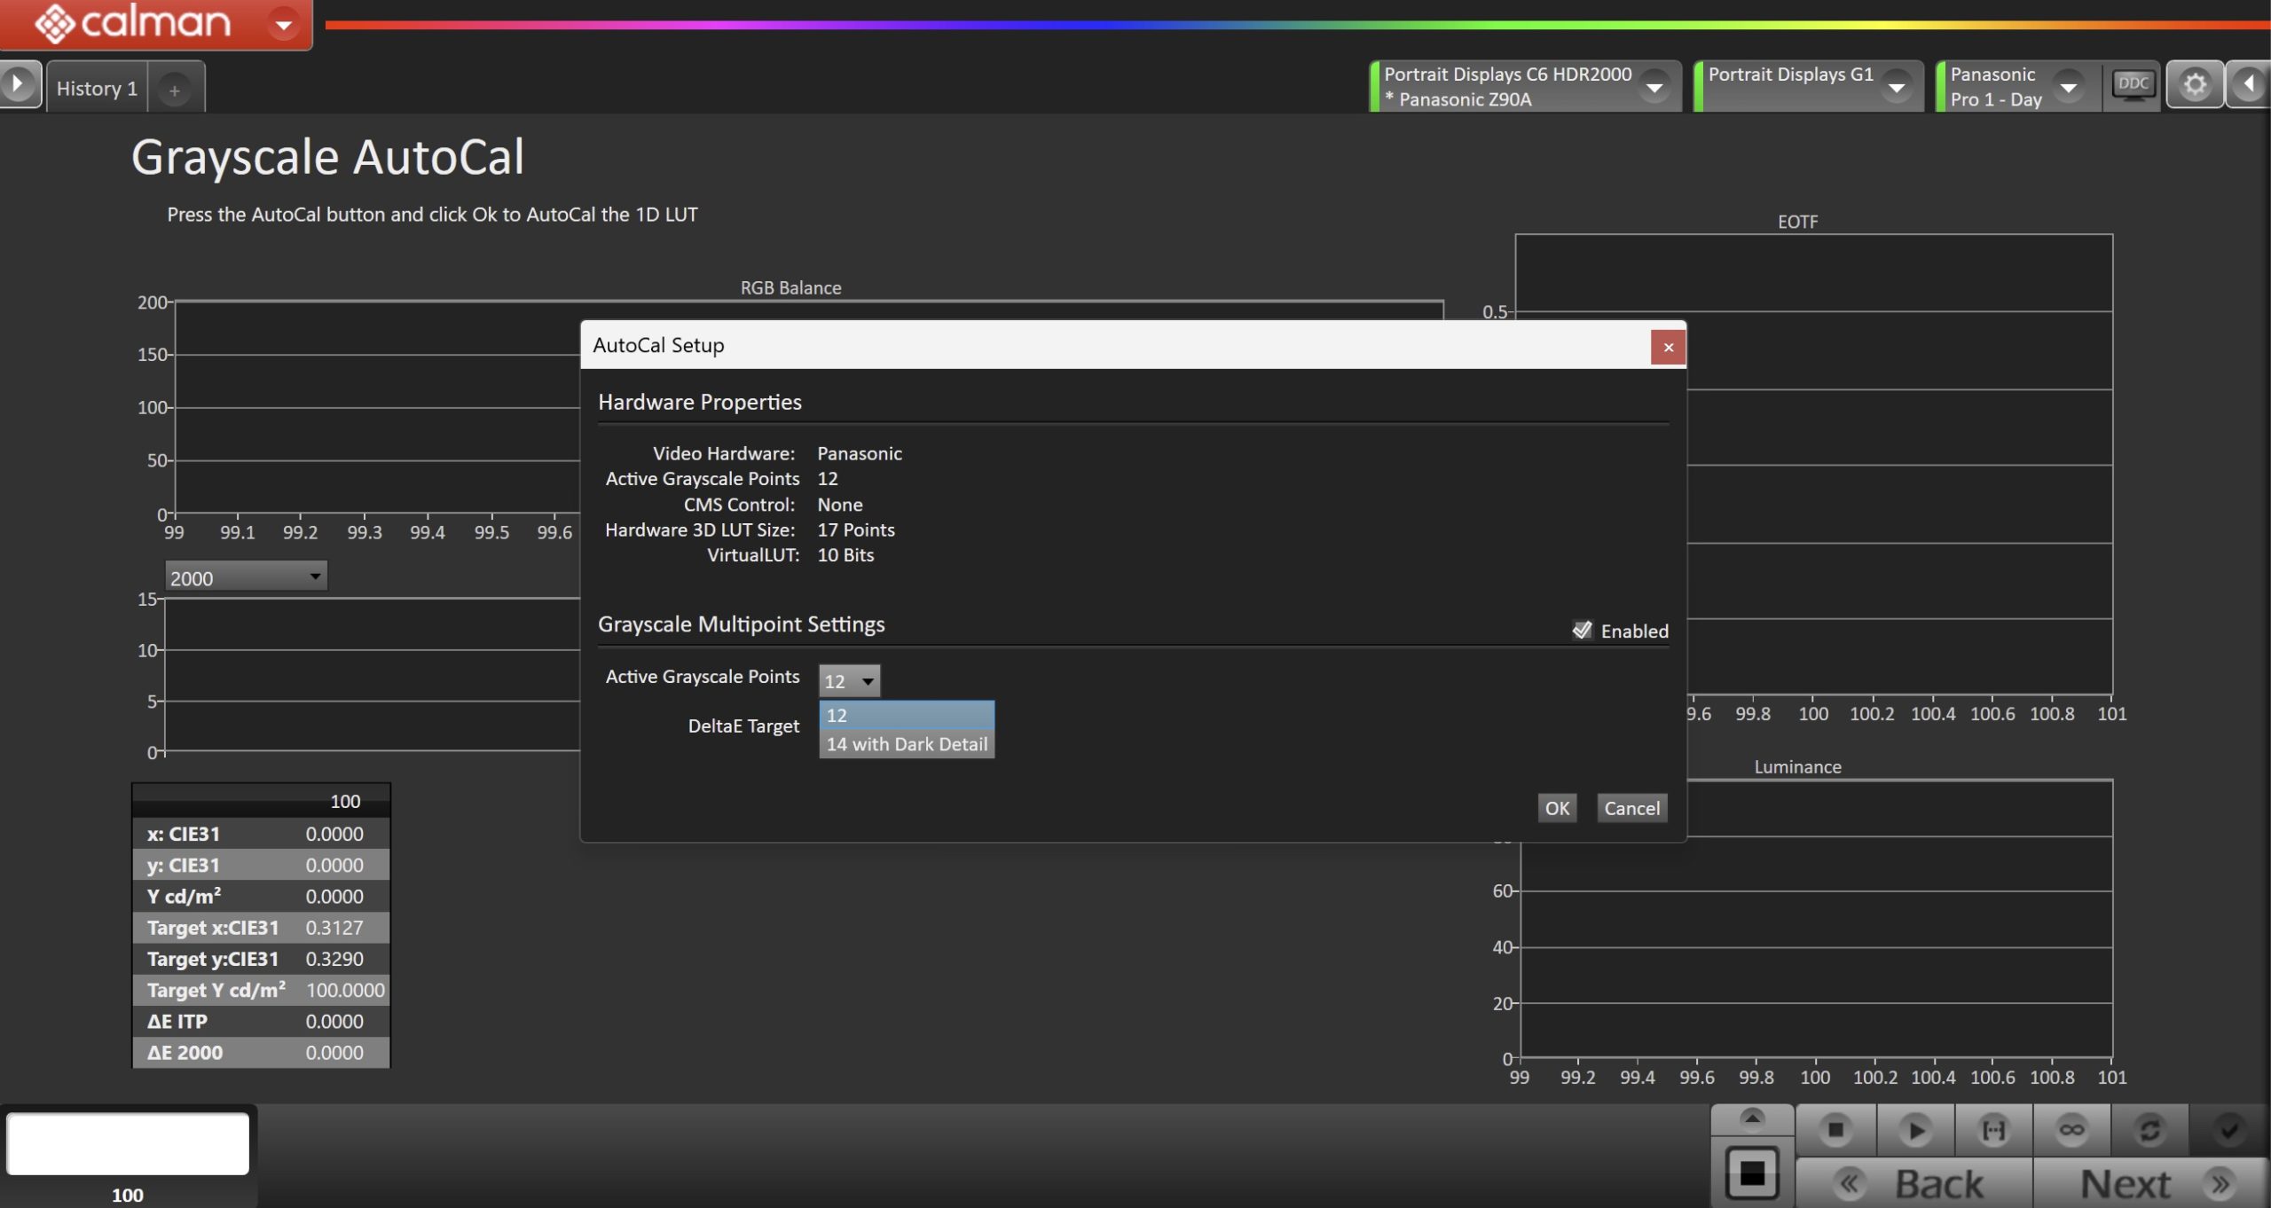Click the Target Y cd/m² value 100.0000
Image resolution: width=2271 pixels, height=1208 pixels.
(345, 990)
